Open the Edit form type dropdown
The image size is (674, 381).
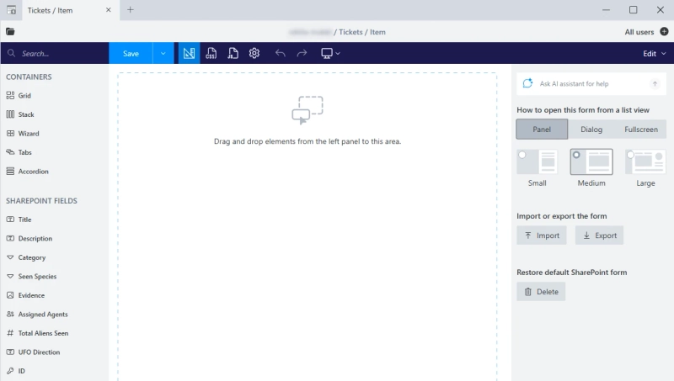(655, 53)
